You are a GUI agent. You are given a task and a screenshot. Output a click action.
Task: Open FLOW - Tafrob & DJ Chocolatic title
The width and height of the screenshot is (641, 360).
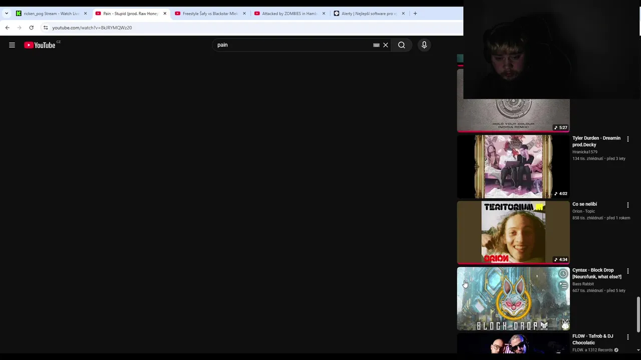(593, 339)
